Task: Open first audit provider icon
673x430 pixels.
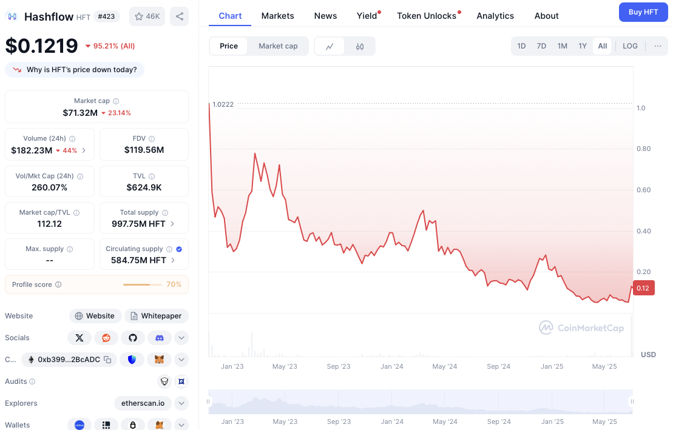Action: 164,381
